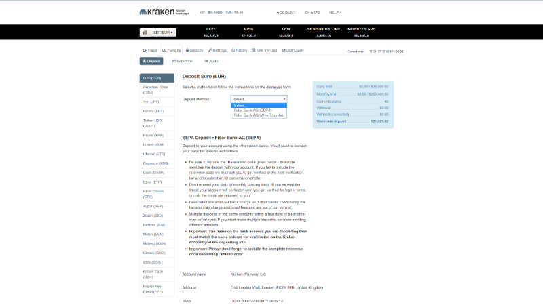Click the XBT balance in header

(x=211, y=12)
